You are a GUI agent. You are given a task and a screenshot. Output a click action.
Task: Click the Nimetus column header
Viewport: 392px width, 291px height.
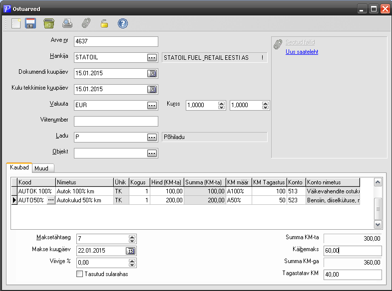pos(84,182)
